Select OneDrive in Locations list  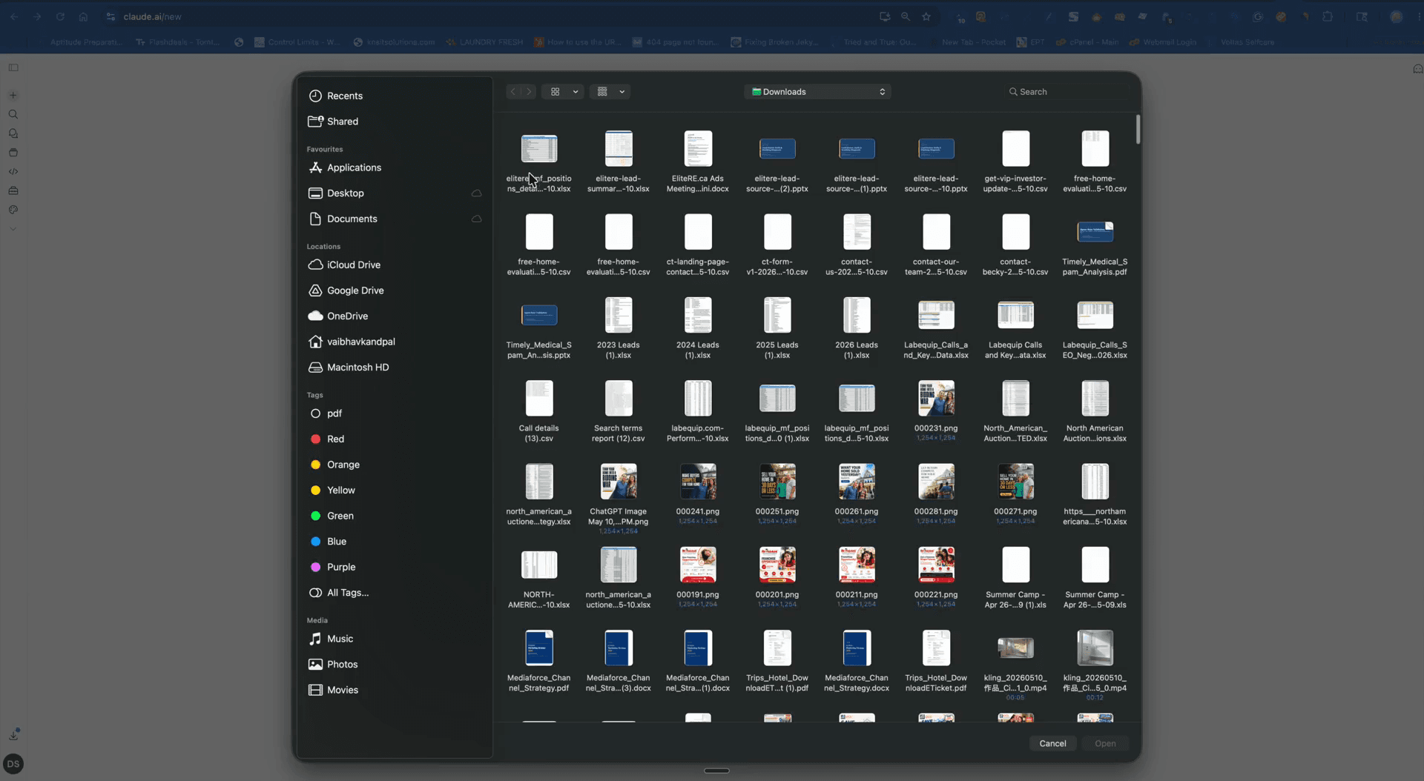click(x=337, y=316)
